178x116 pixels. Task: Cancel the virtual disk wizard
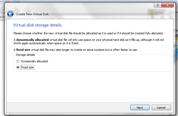tap(161, 108)
